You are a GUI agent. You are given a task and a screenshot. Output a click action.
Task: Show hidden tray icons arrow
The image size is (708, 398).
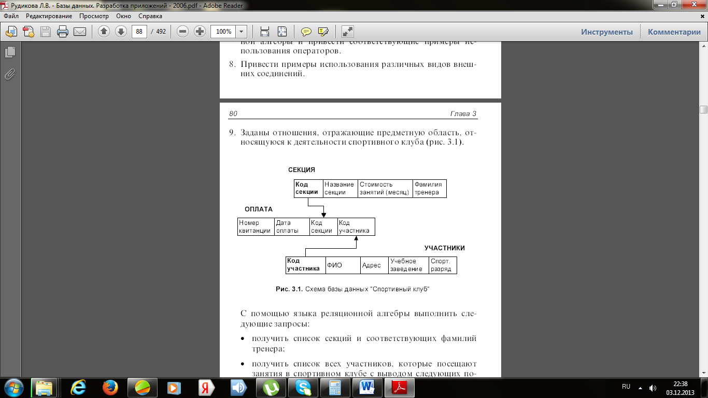640,388
